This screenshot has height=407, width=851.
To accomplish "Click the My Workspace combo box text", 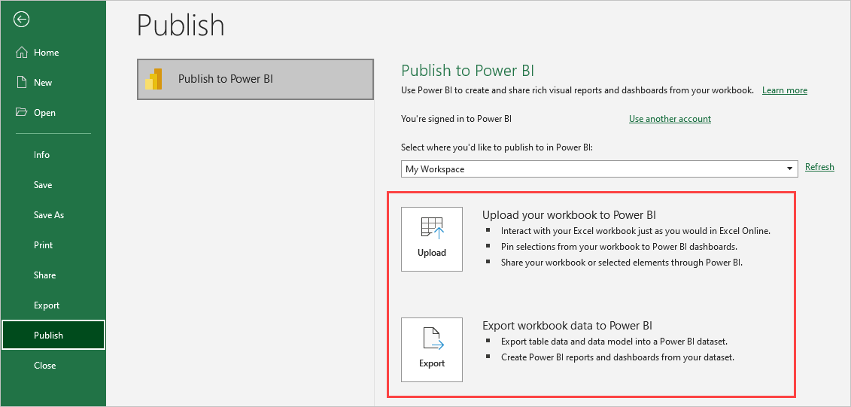I will (x=435, y=169).
